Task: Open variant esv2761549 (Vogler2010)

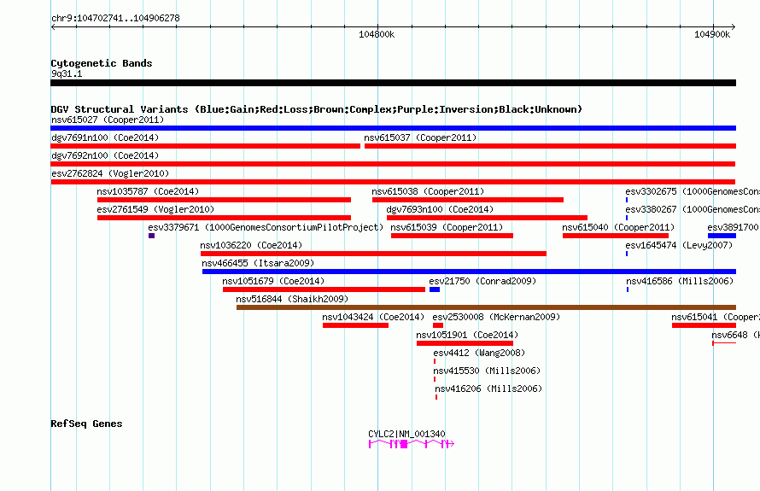Action: click(155, 209)
